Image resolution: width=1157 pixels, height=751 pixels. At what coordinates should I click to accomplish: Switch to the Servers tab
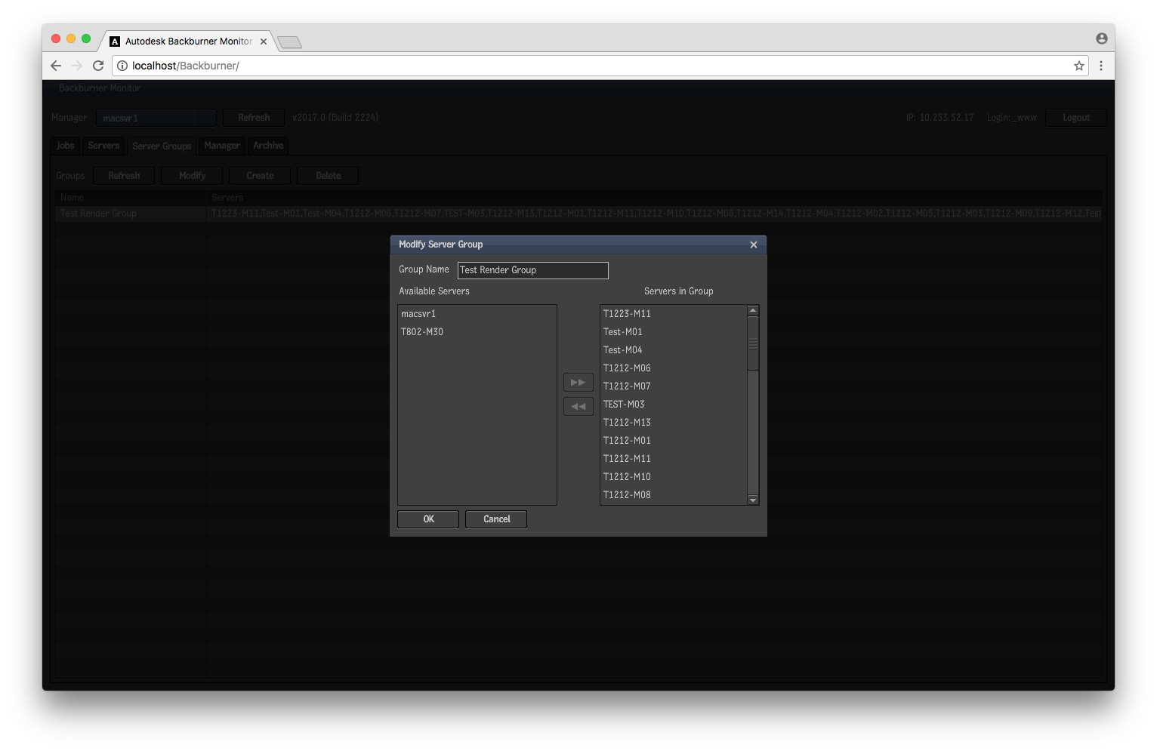(x=103, y=146)
